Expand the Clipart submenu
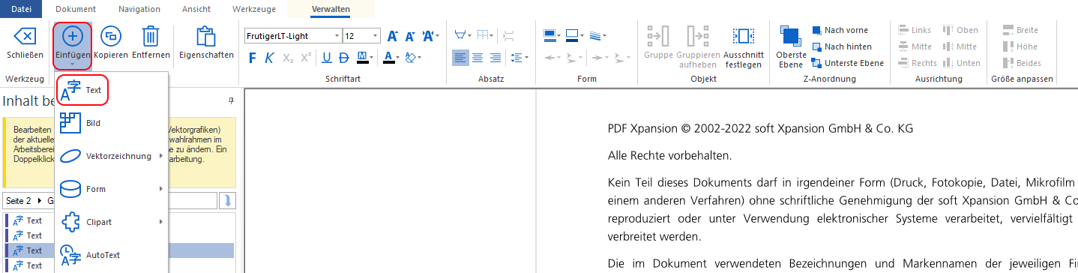The height and width of the screenshot is (273, 1078). pyautogui.click(x=111, y=222)
